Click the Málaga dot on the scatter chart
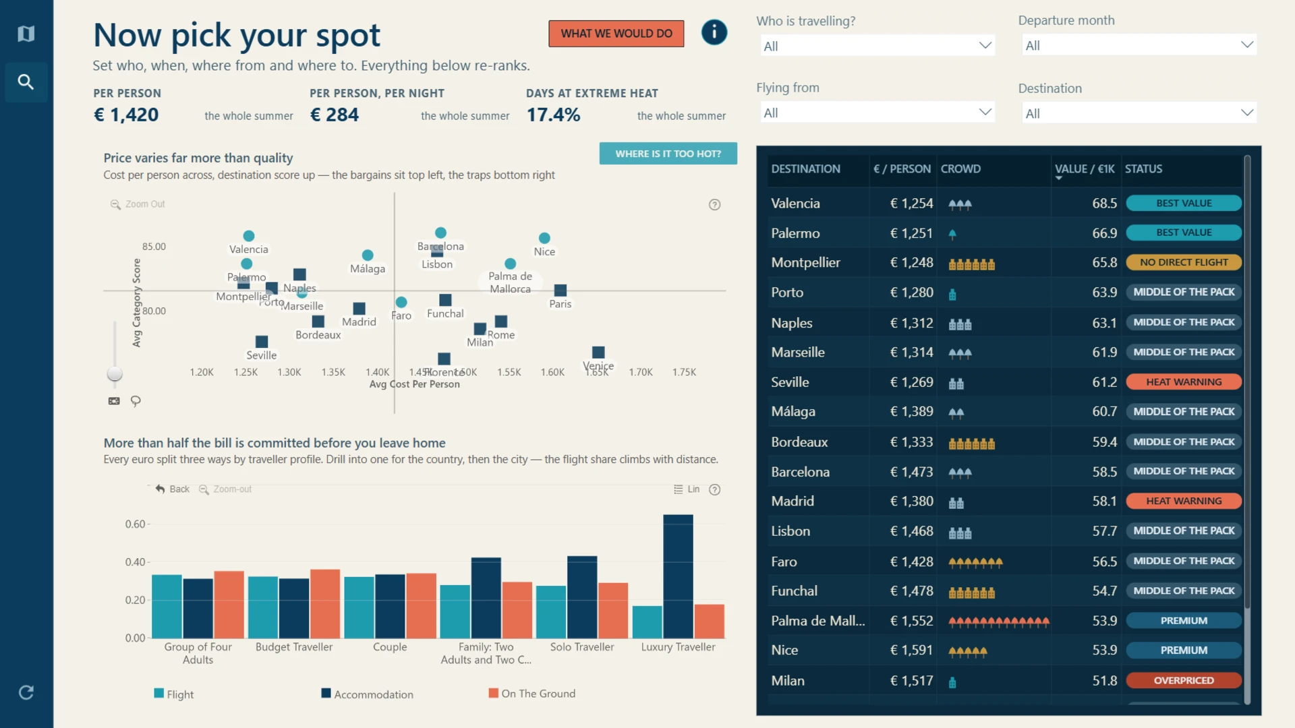The height and width of the screenshot is (728, 1295). [368, 255]
